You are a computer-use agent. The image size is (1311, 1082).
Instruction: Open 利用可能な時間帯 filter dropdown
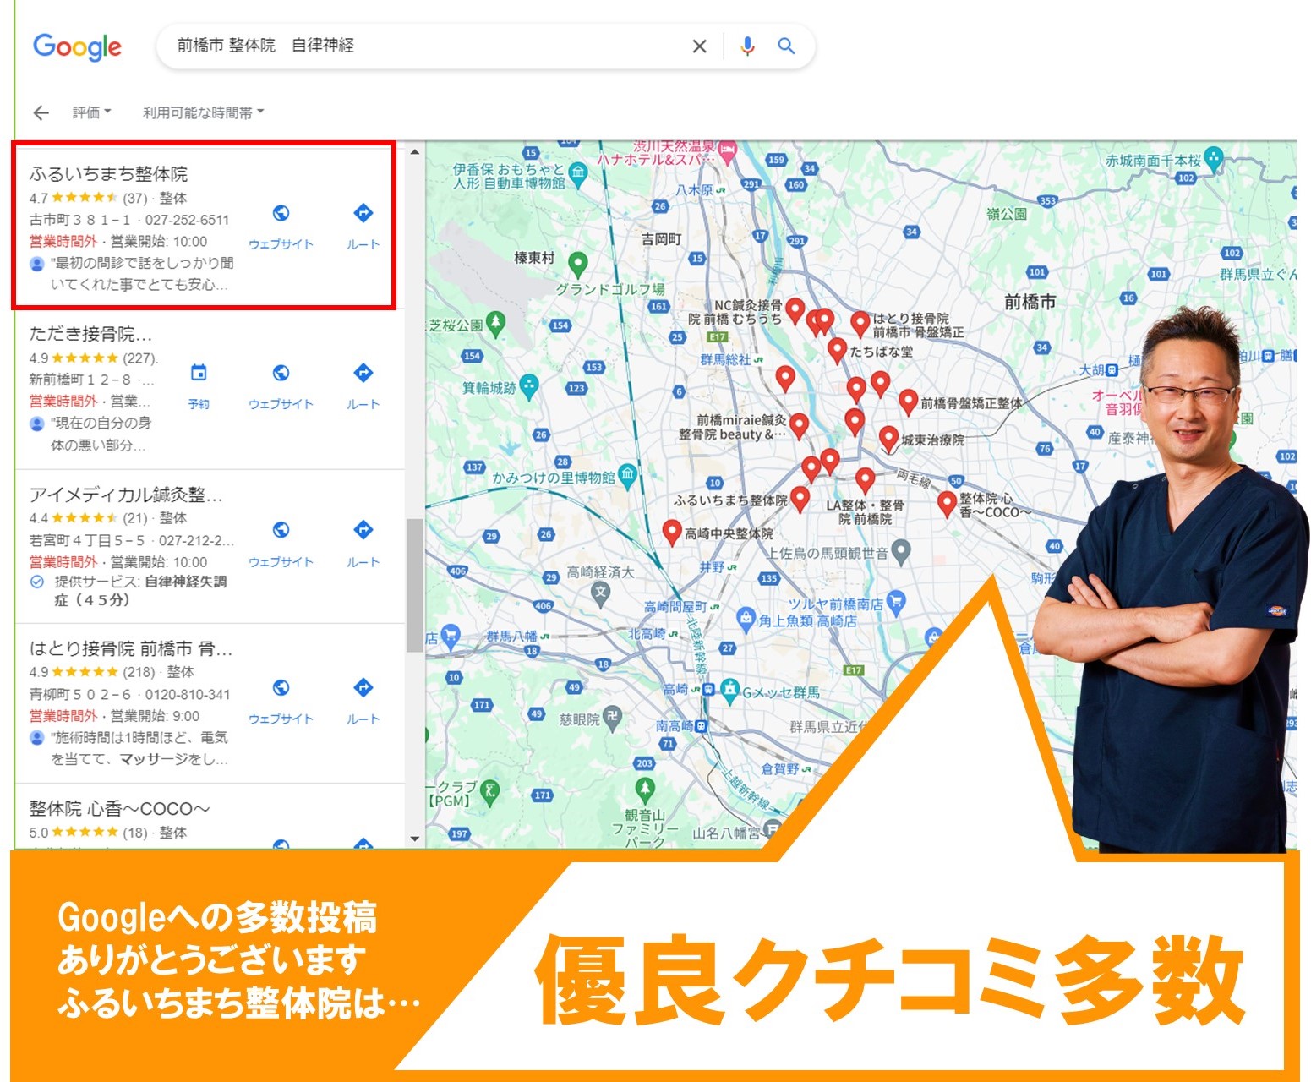pos(203,112)
